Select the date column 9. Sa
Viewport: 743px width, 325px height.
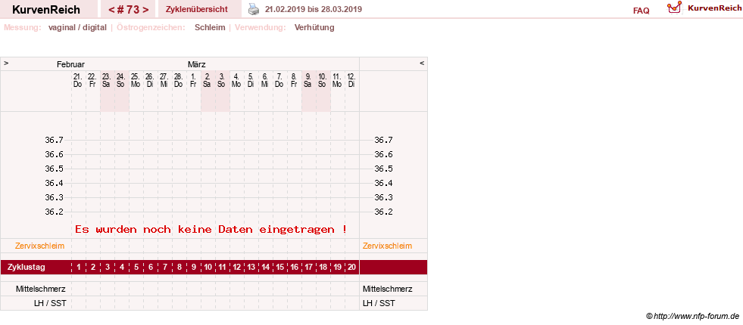pyautogui.click(x=308, y=80)
